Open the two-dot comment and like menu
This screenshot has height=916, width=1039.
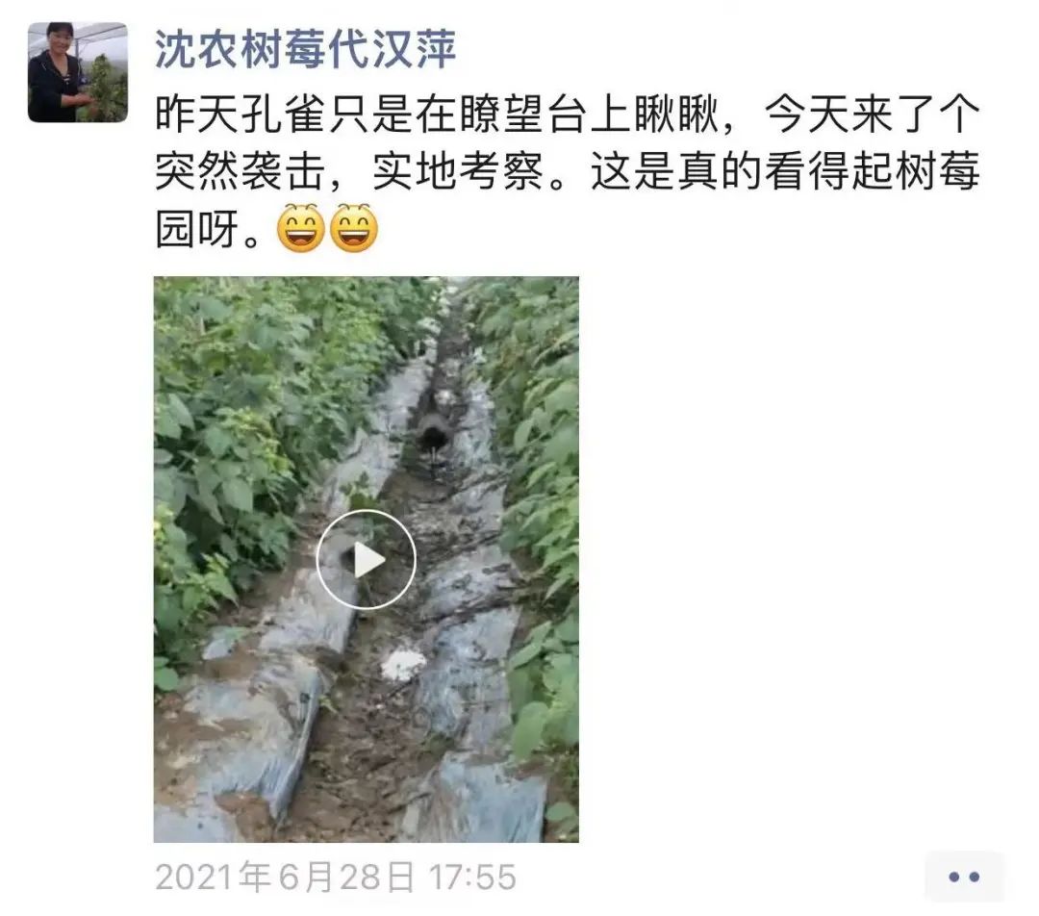tap(963, 877)
